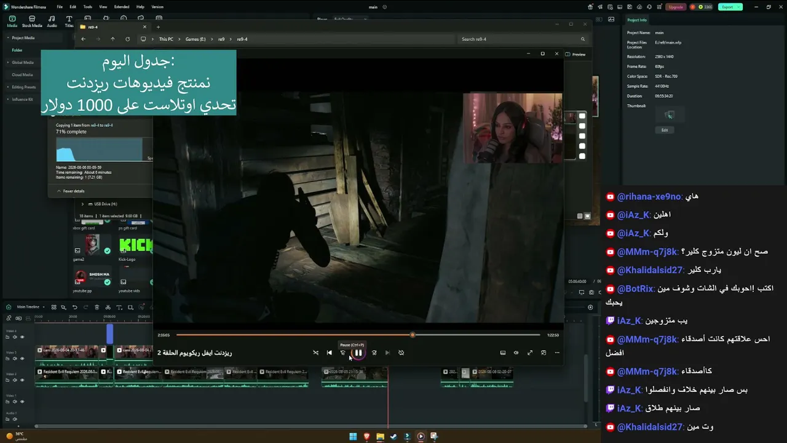Viewport: 787px width, 443px height.
Task: Select the Text tool in timeline toolbar
Action: pyautogui.click(x=119, y=307)
